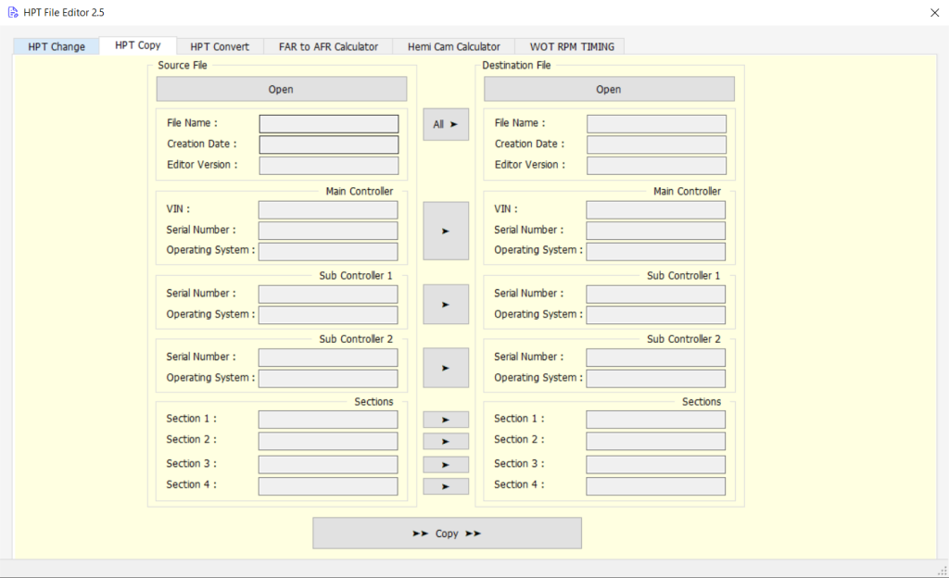Click the All ► arrow to copy file info
Image resolution: width=949 pixels, height=578 pixels.
click(446, 123)
